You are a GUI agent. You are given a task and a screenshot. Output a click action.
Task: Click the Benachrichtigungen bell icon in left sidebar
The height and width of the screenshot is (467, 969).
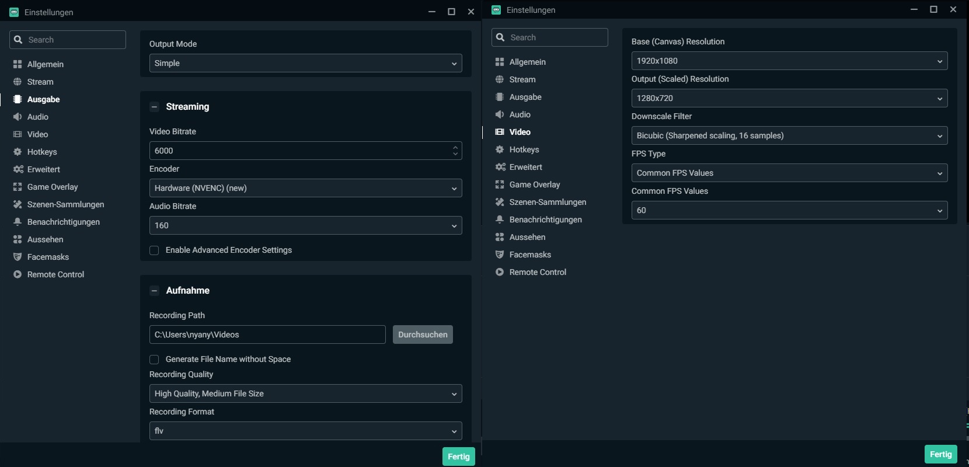(x=18, y=222)
